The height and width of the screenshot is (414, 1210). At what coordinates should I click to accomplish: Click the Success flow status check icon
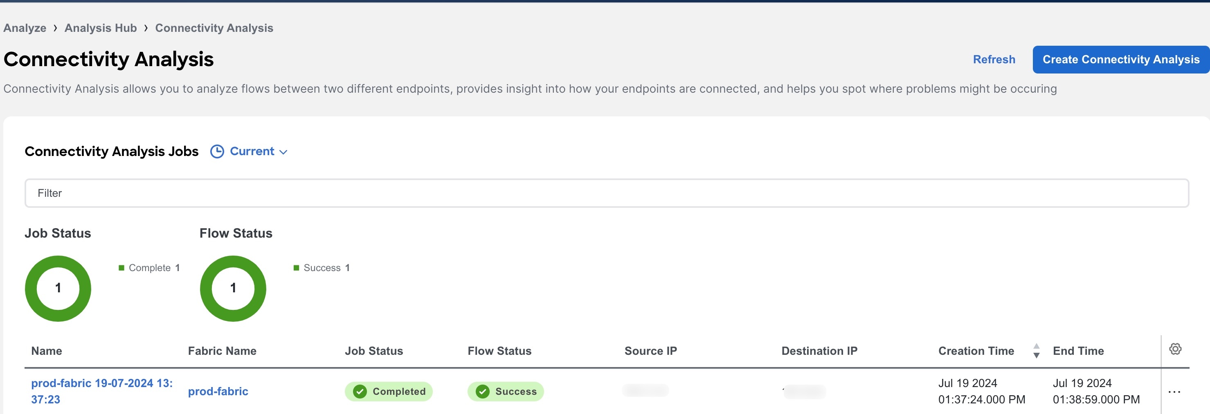(482, 392)
